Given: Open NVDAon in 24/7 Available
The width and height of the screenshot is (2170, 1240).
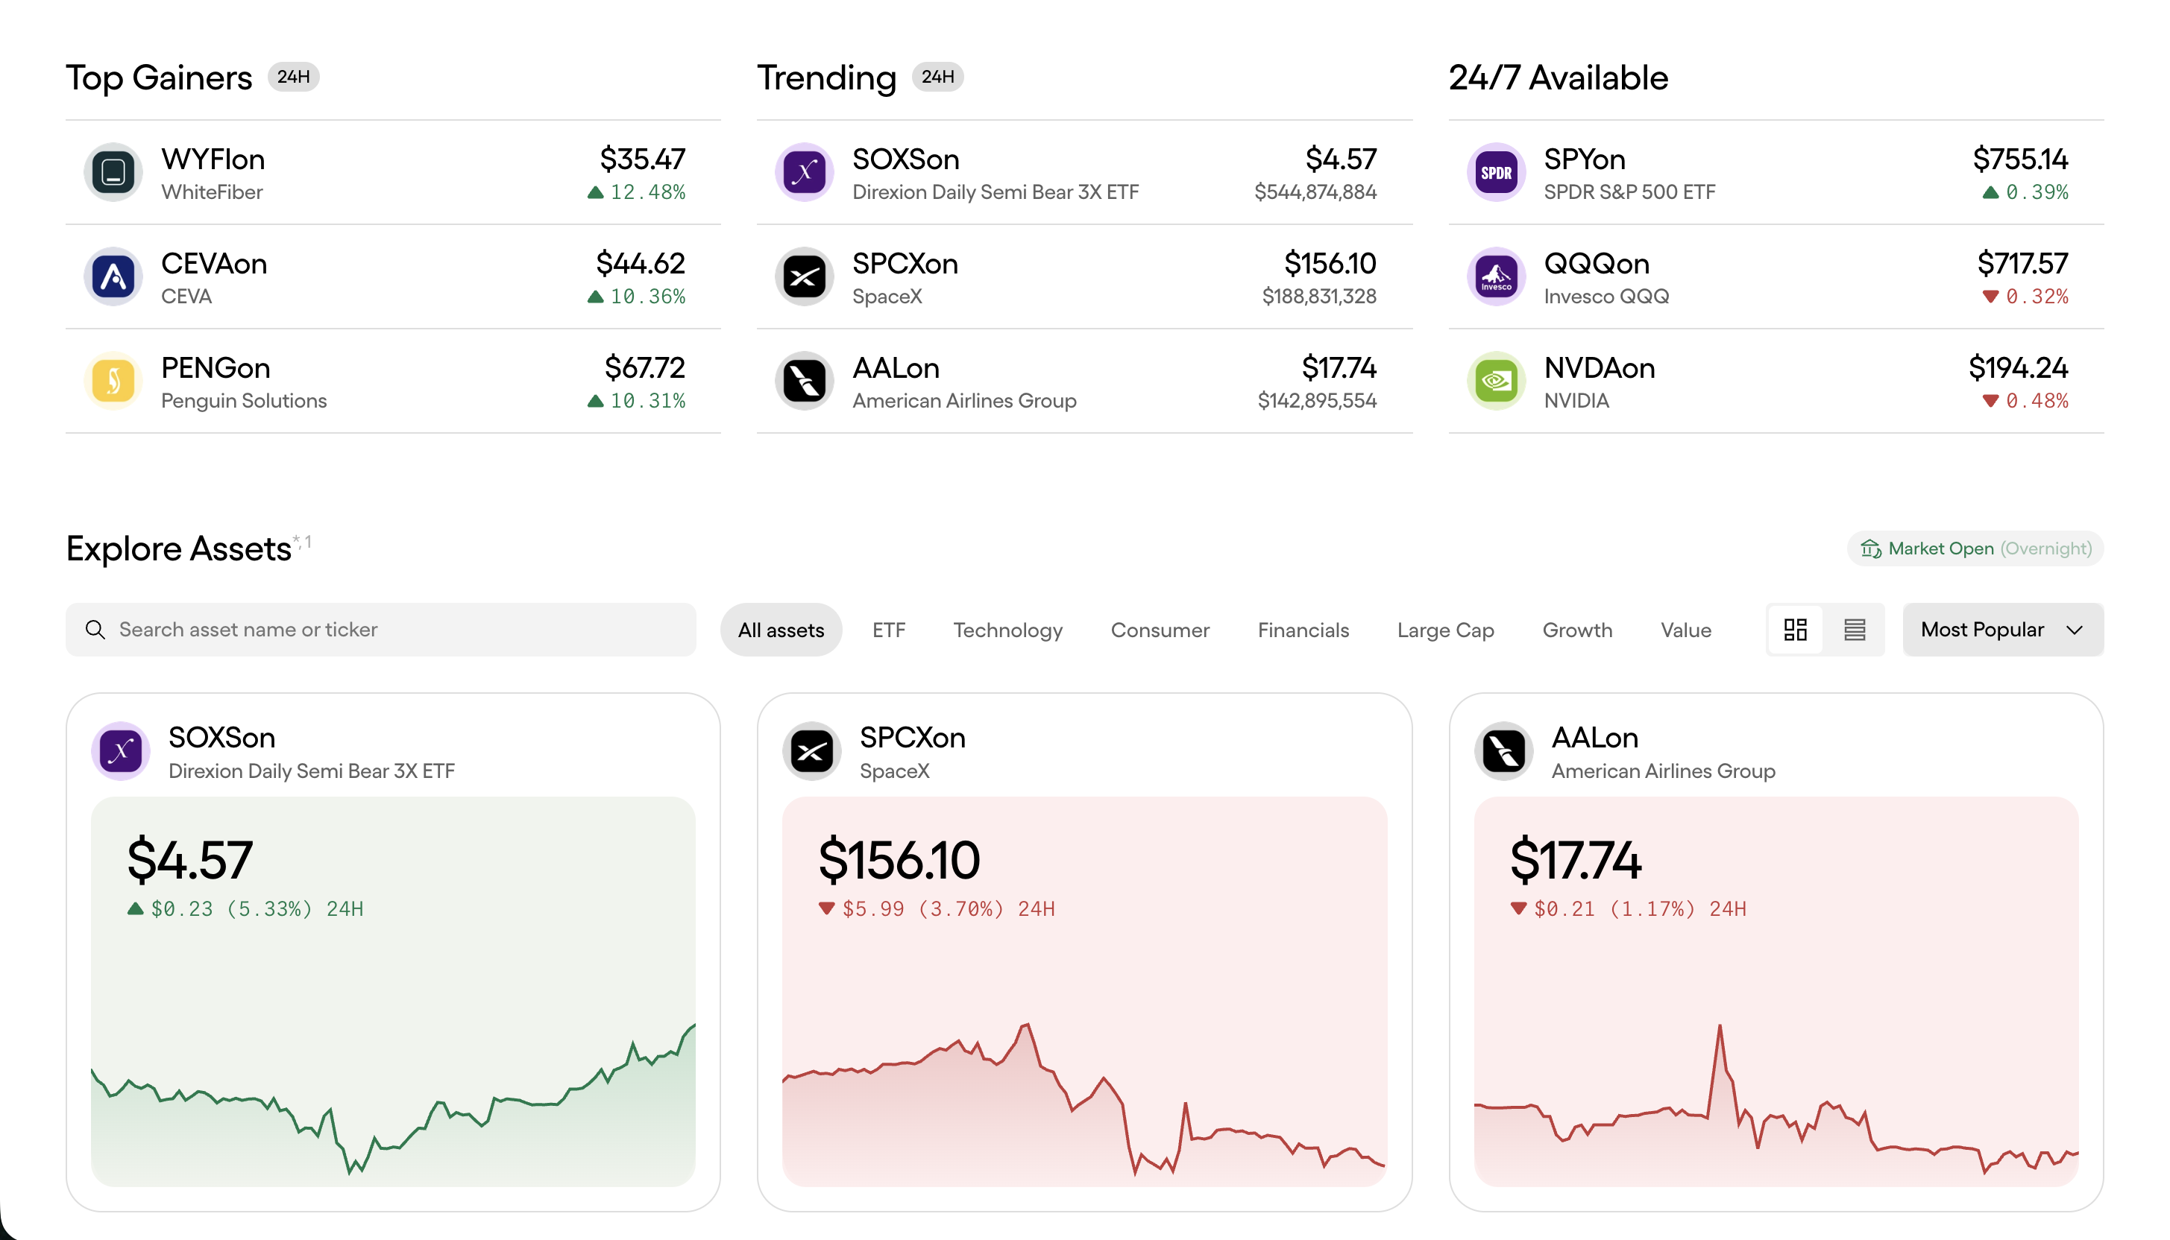Looking at the screenshot, I should click(x=1776, y=382).
